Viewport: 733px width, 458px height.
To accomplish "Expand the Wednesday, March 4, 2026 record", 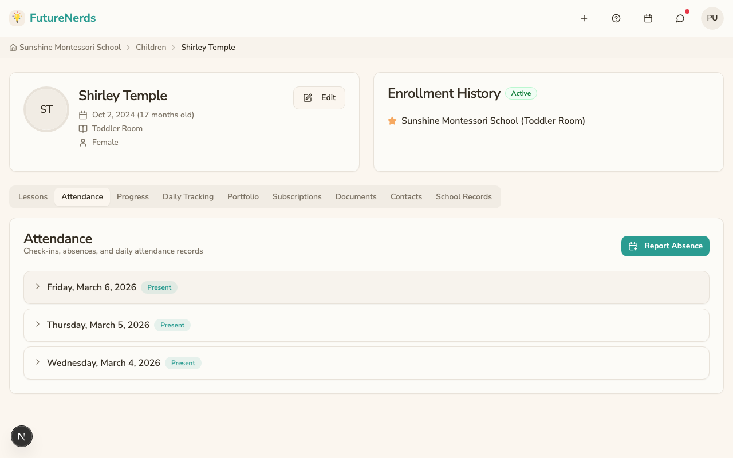I will 38,362.
